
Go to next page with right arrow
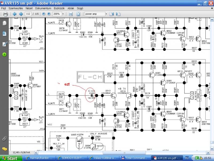click(x=21, y=14)
